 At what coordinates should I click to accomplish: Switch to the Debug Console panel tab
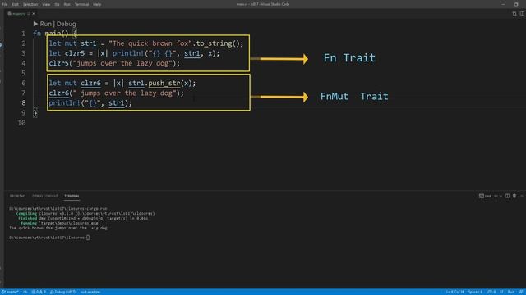tap(45, 196)
